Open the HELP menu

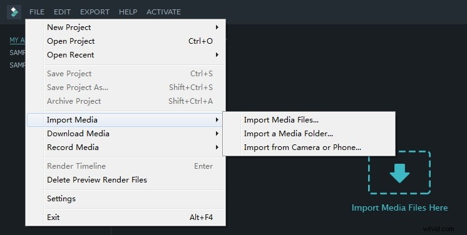coord(128,12)
